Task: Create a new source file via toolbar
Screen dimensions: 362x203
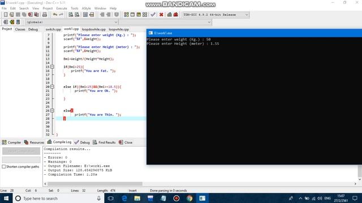Action: [x=6, y=15]
